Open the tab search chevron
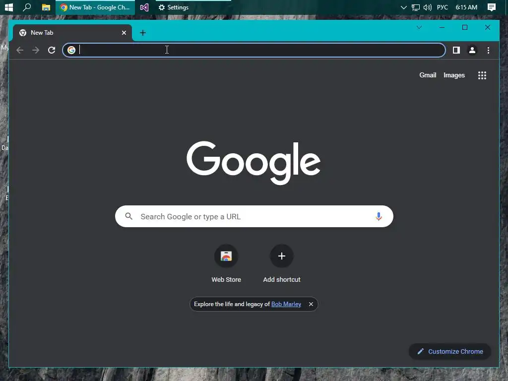508x381 pixels. pos(419,28)
